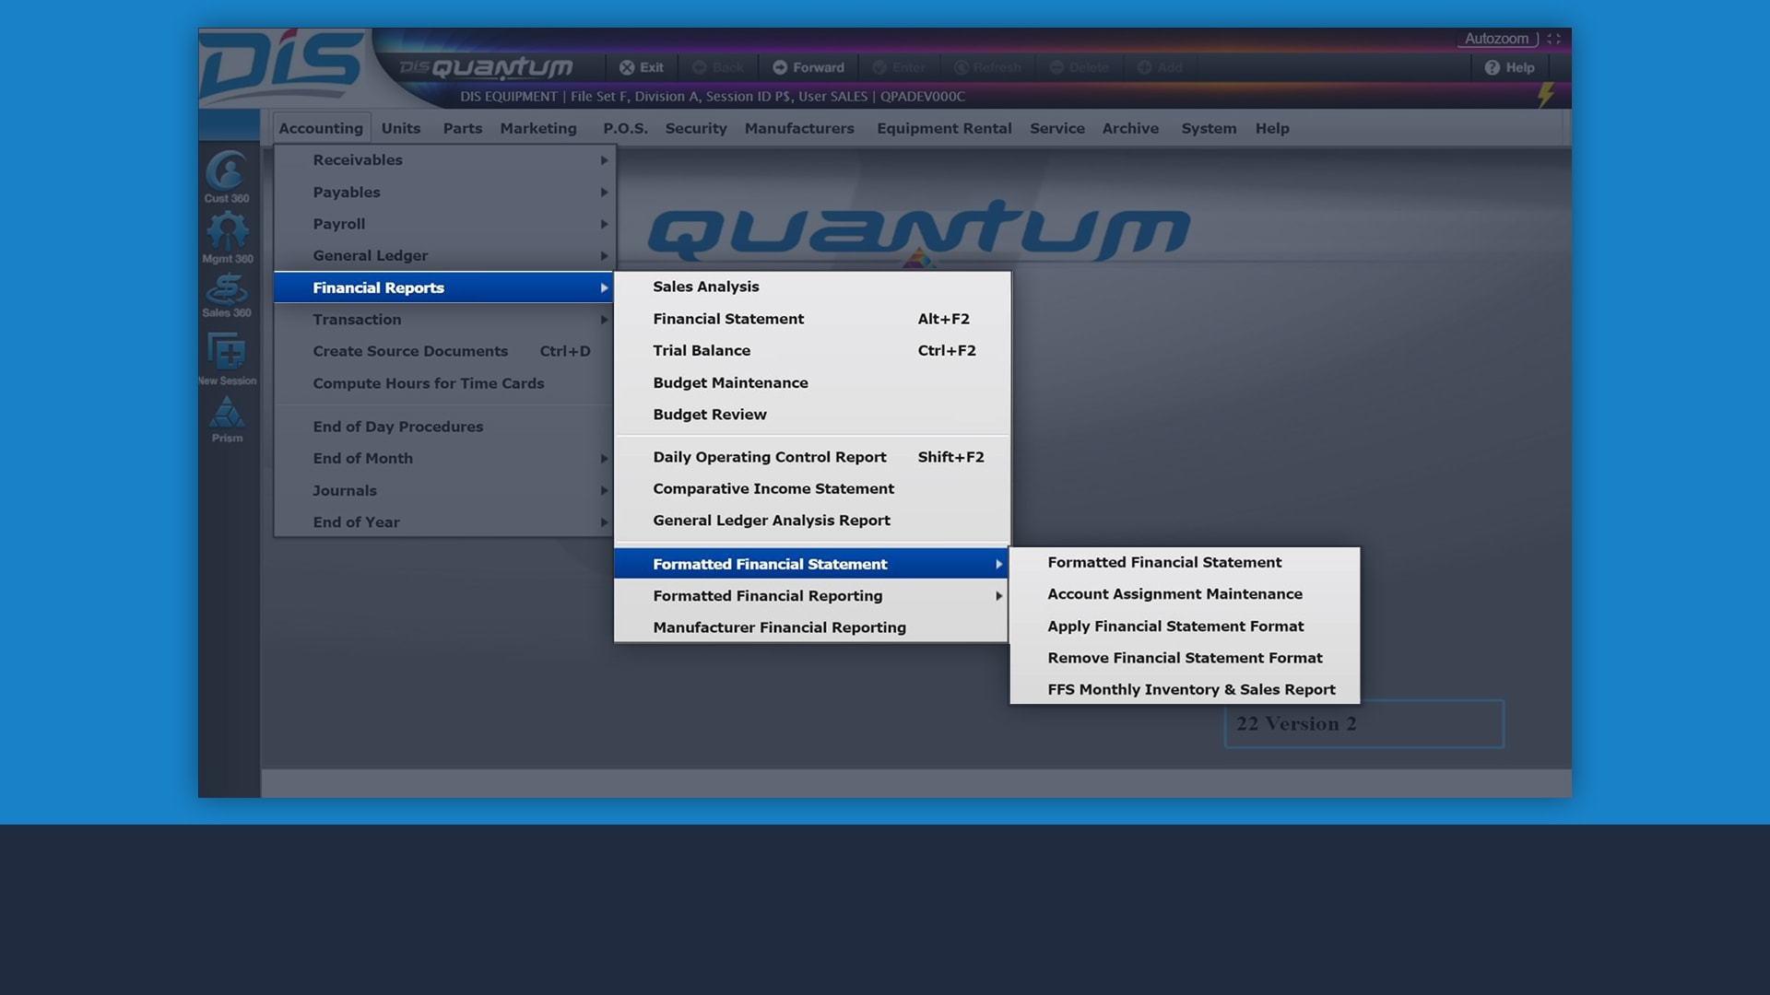Image resolution: width=1770 pixels, height=995 pixels.
Task: Click the dimmed Refresh toolbar button
Action: (987, 67)
